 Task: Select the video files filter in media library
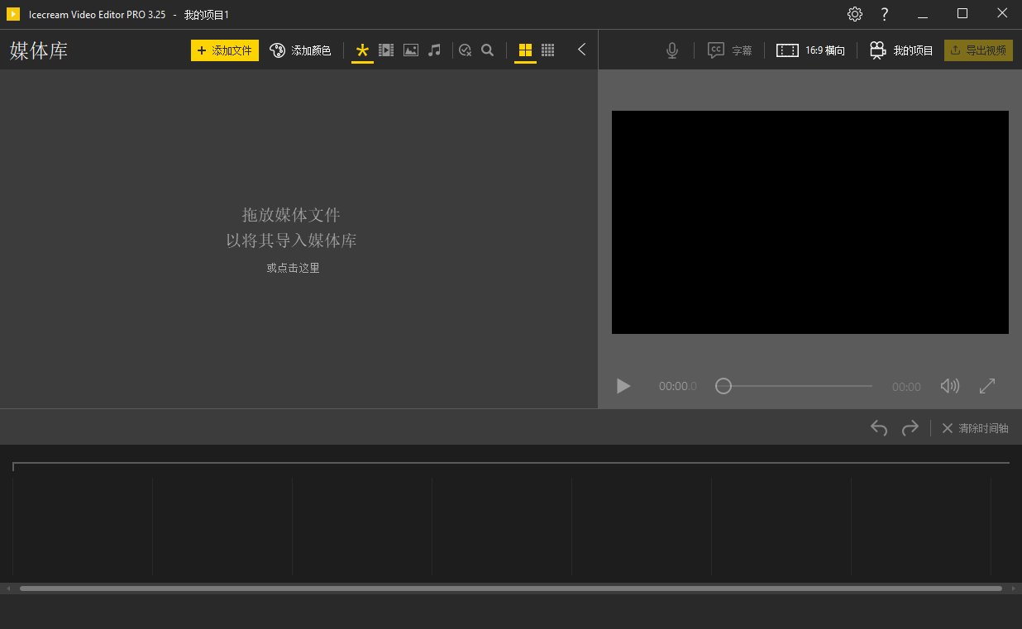tap(386, 50)
